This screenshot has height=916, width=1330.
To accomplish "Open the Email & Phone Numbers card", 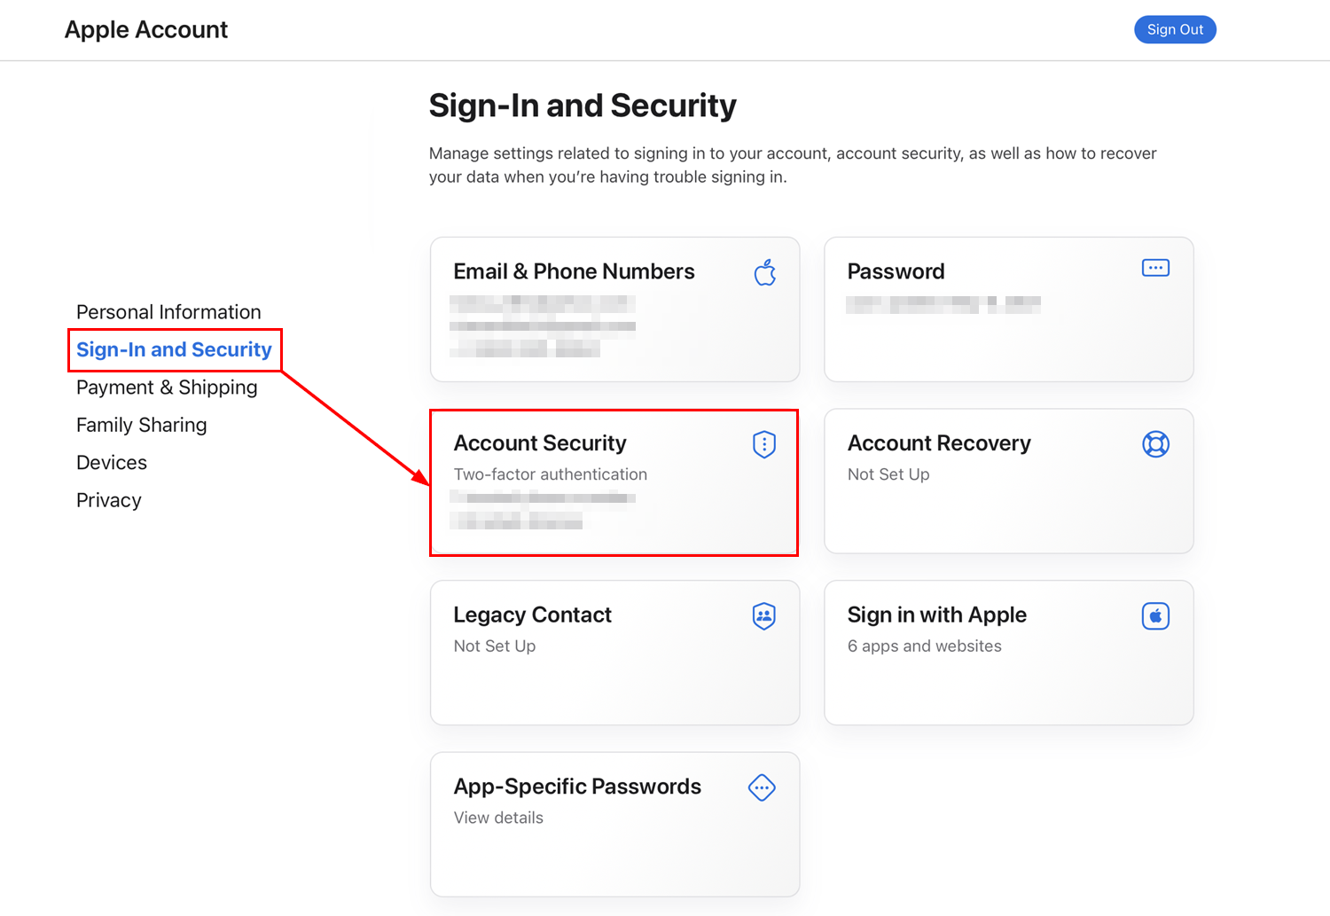I will pos(614,309).
